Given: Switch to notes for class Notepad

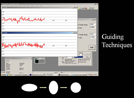Looking at the screenshot, I should click(x=79, y=75).
